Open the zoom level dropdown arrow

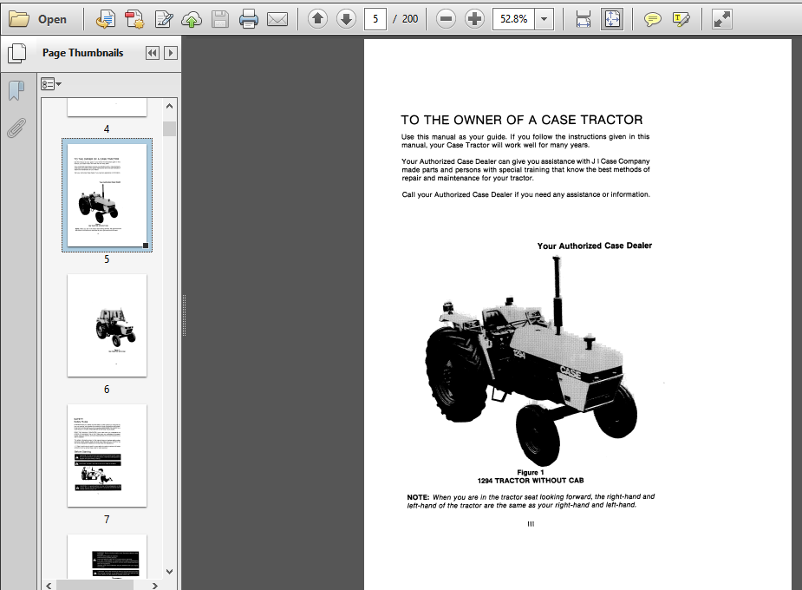click(544, 19)
